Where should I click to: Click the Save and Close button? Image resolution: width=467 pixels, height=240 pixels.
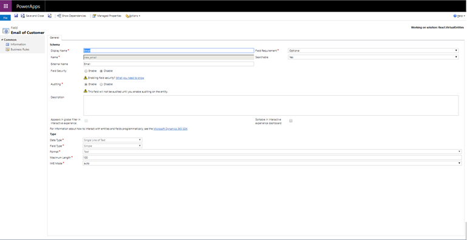pyautogui.click(x=32, y=16)
